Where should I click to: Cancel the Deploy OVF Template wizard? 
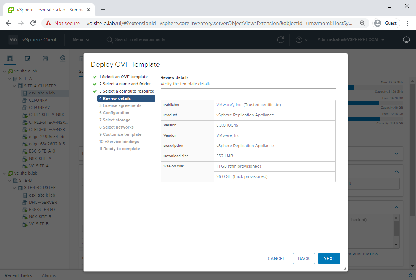pos(276,258)
